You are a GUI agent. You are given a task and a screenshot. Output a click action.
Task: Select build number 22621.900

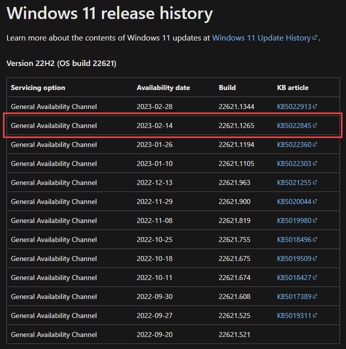click(234, 201)
